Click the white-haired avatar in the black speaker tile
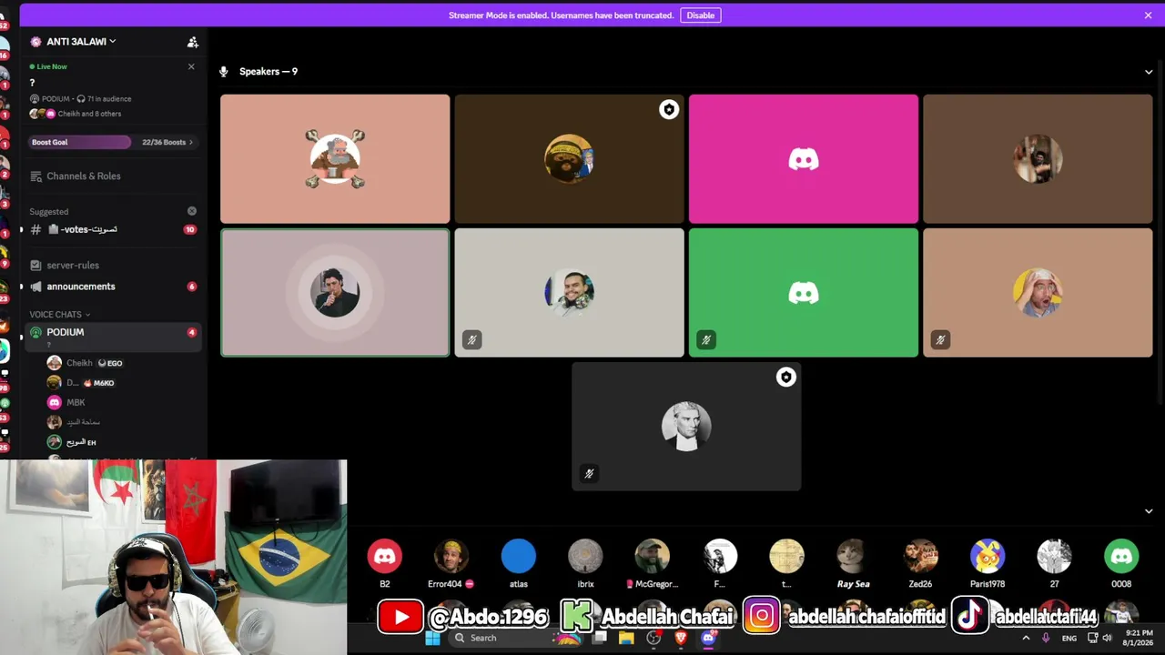The width and height of the screenshot is (1165, 655). tap(686, 427)
